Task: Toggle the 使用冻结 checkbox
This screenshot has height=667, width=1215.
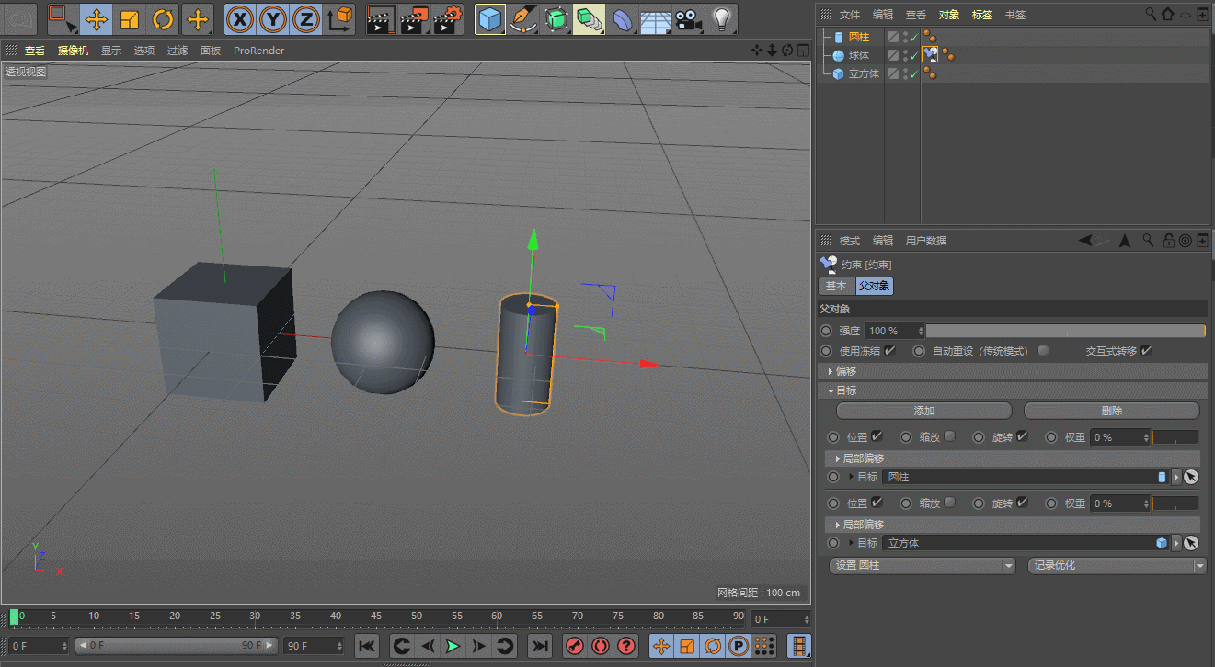Action: pos(889,351)
